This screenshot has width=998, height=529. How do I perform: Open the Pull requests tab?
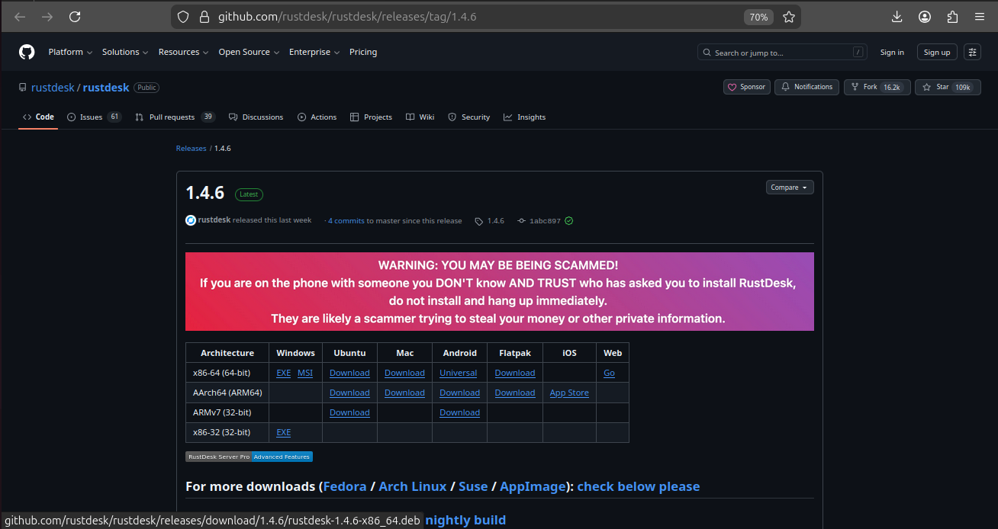point(175,117)
